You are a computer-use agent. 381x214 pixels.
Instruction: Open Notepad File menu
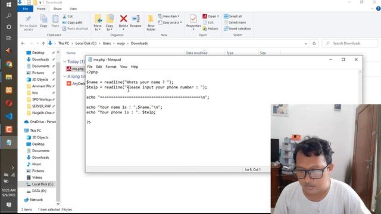90,67
